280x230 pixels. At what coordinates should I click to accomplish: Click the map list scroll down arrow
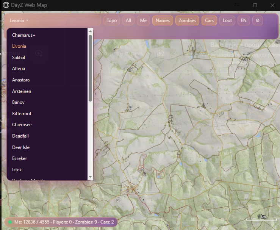(x=90, y=177)
